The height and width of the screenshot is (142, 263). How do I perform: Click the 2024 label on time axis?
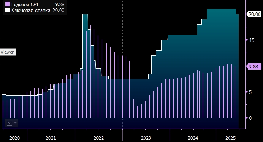click(x=193, y=138)
